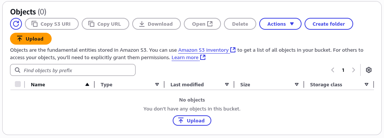Create a new folder
384x138 pixels.
tap(329, 24)
